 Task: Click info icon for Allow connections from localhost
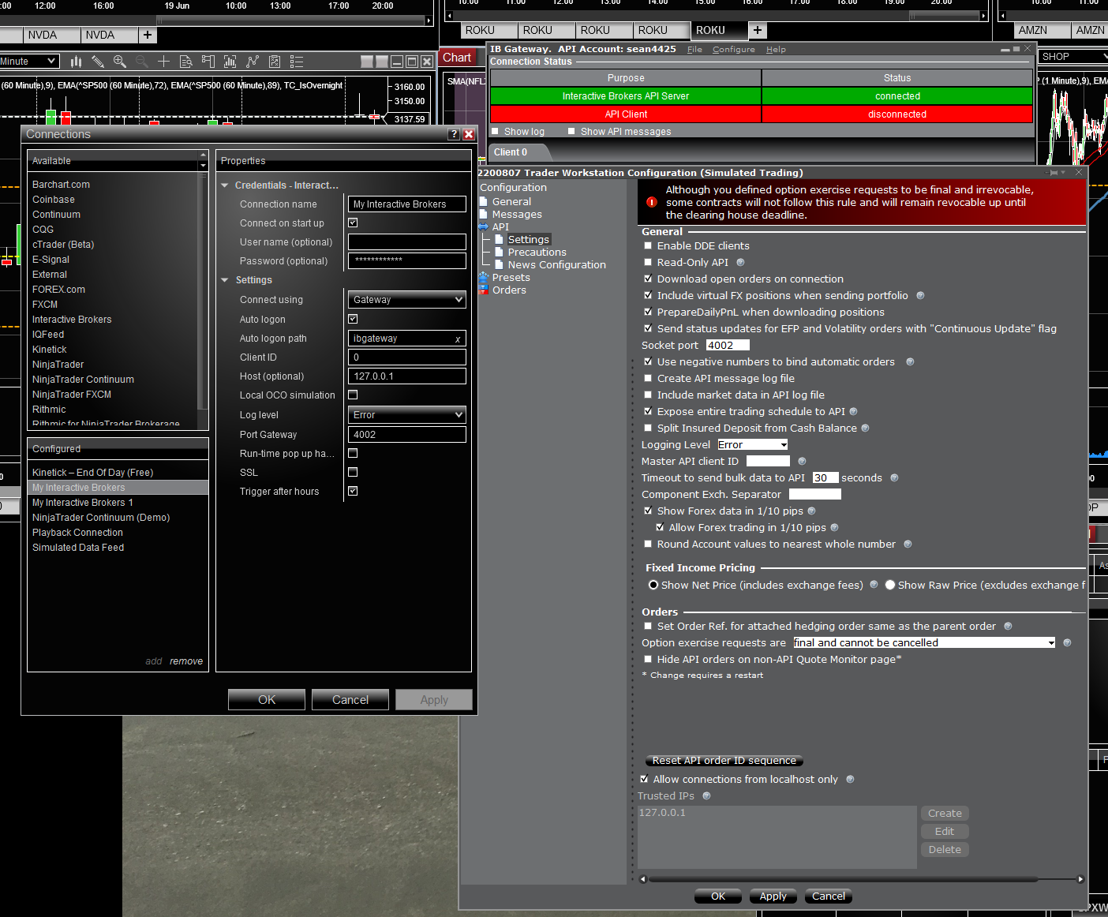(850, 780)
